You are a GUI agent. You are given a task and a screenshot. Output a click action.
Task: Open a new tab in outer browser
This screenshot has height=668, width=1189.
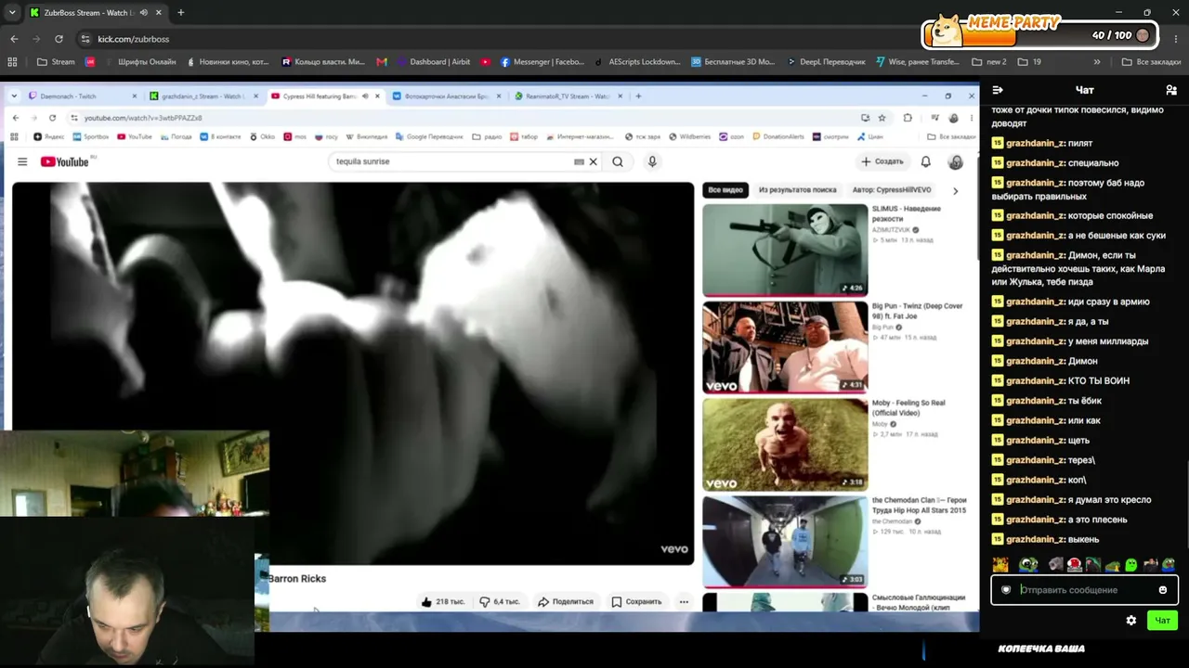pos(180,13)
